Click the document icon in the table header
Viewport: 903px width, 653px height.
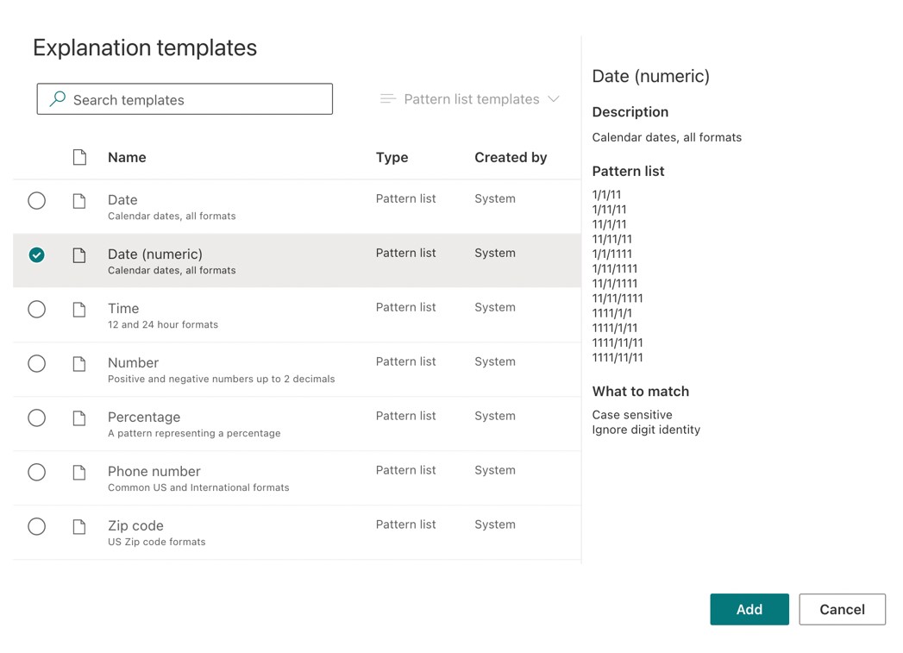(x=80, y=157)
